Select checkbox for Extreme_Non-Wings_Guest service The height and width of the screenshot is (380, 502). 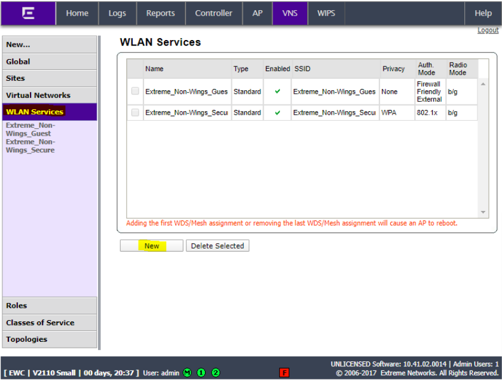[135, 91]
